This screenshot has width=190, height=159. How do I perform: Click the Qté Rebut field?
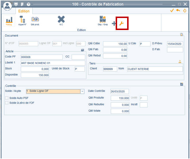click(x=115, y=56)
